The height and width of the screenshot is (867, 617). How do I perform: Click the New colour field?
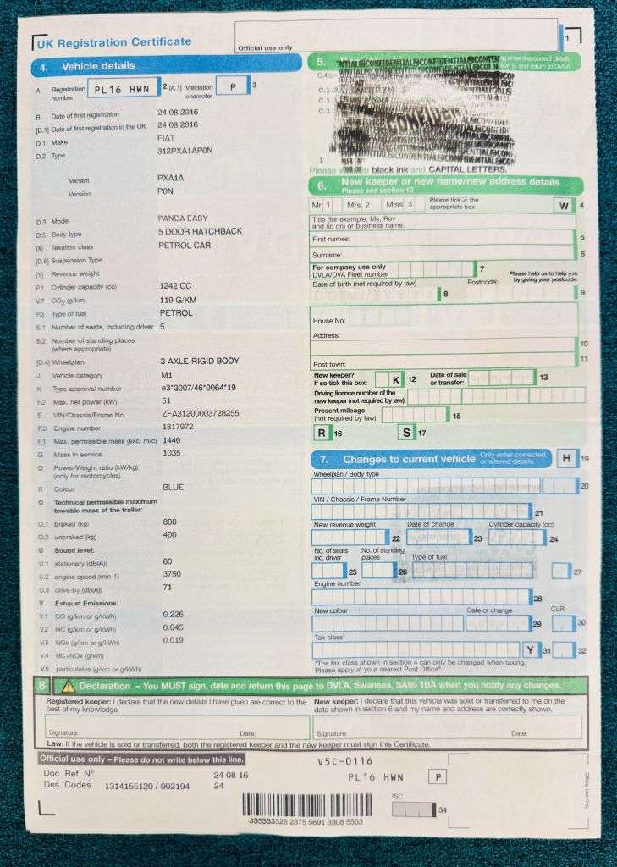(388, 624)
